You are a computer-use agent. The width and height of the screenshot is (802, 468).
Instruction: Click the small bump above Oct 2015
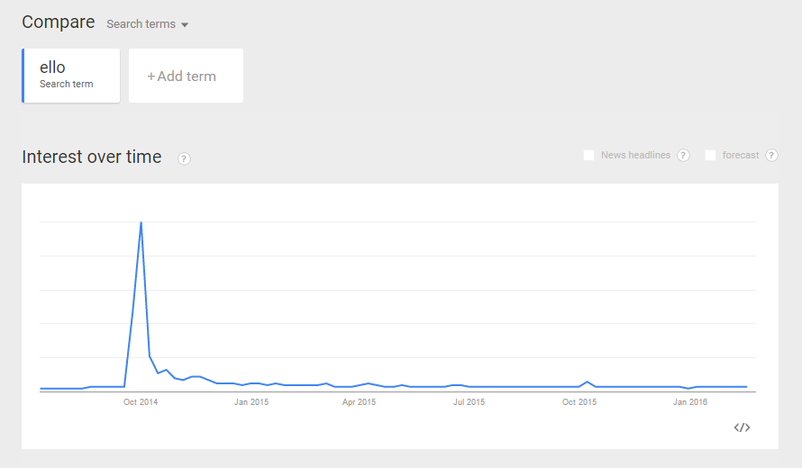click(588, 382)
